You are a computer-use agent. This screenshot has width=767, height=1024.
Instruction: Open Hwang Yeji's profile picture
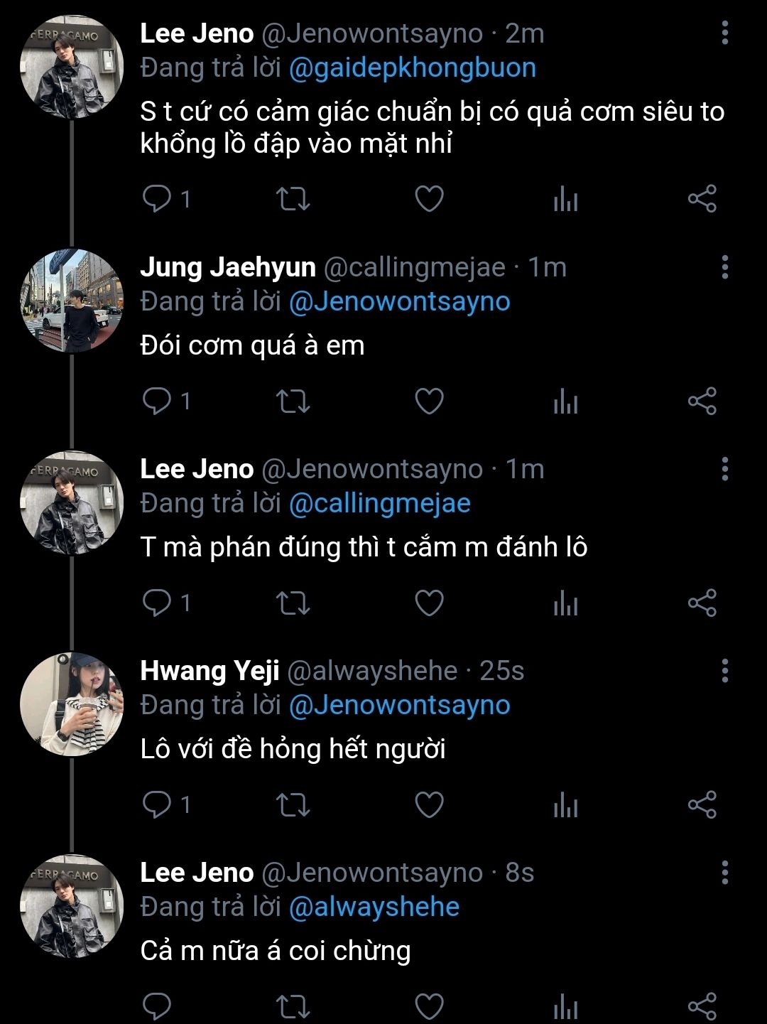tap(72, 704)
